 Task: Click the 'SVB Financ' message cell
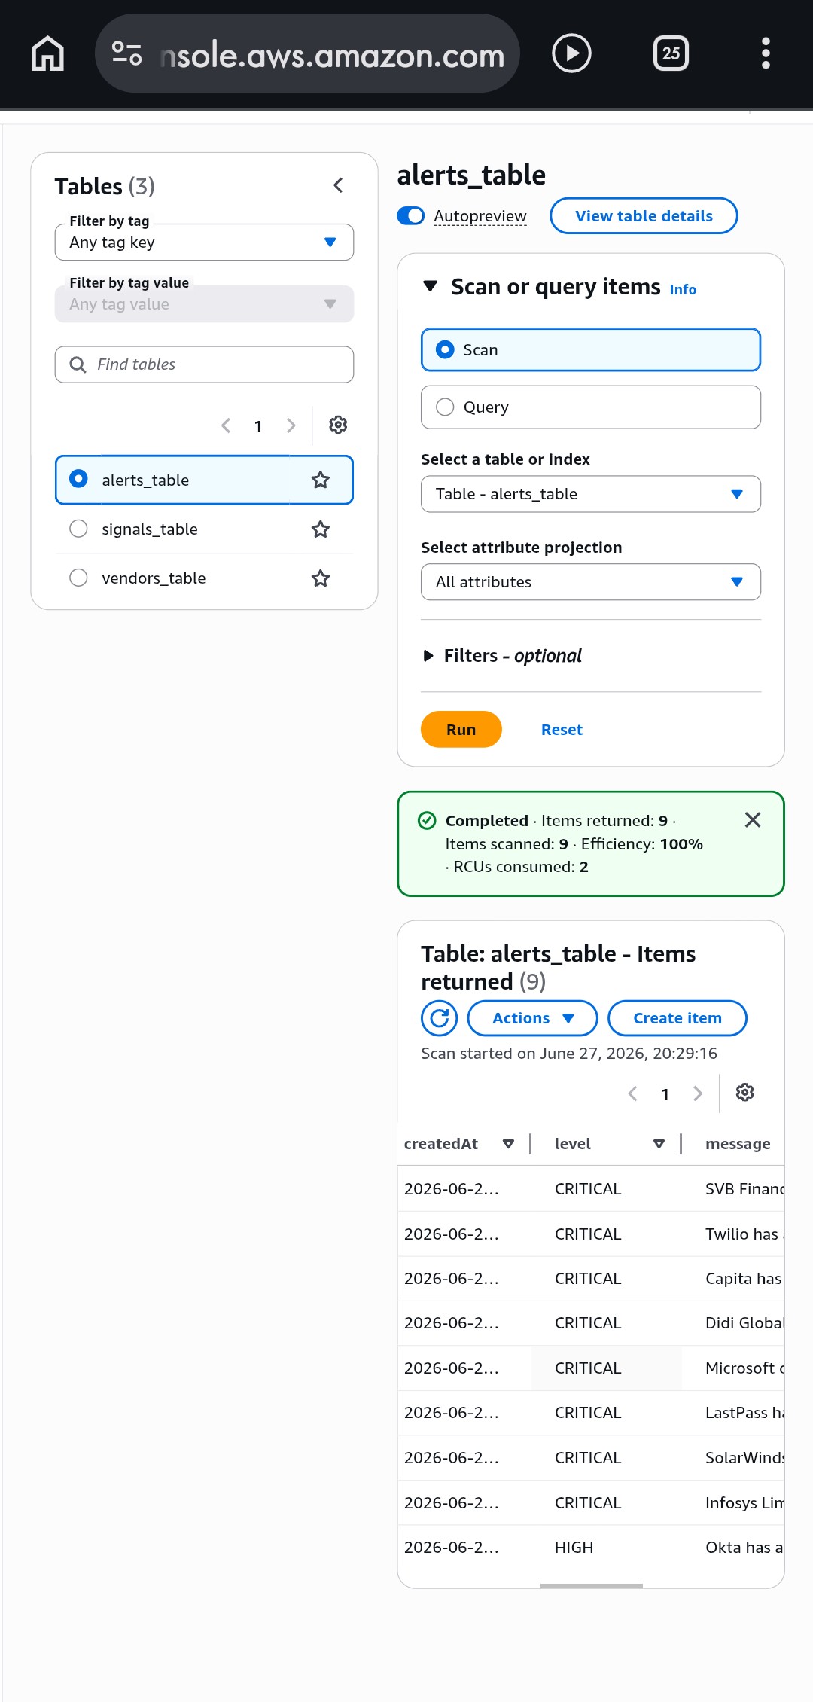coord(744,1189)
